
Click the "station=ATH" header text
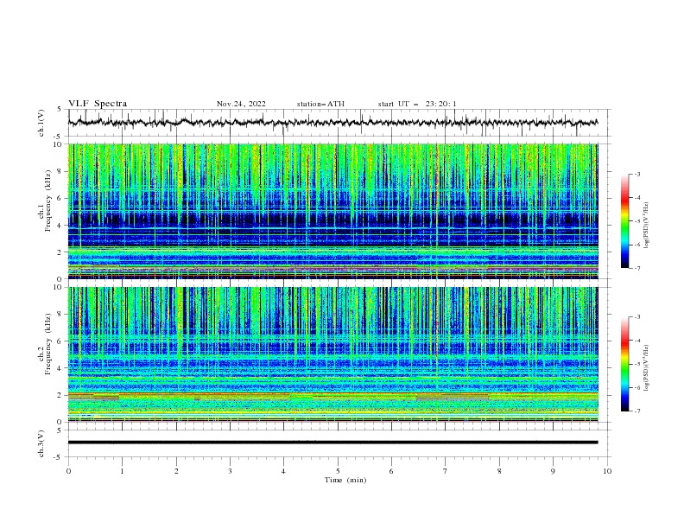320,104
